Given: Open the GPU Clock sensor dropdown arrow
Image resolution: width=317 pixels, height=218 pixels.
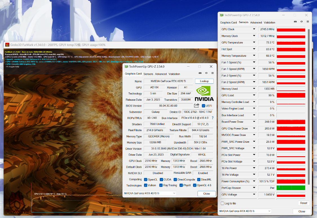Looking at the screenshot, I should pyautogui.click(x=254, y=29).
